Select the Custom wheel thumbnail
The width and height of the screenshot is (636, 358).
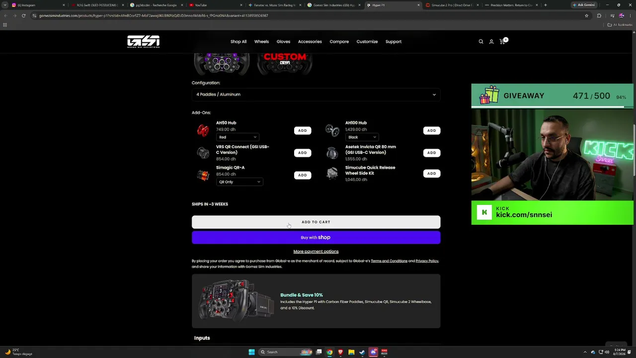click(285, 64)
